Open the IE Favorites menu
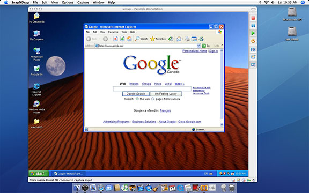The image size is (309, 193). coord(113,32)
